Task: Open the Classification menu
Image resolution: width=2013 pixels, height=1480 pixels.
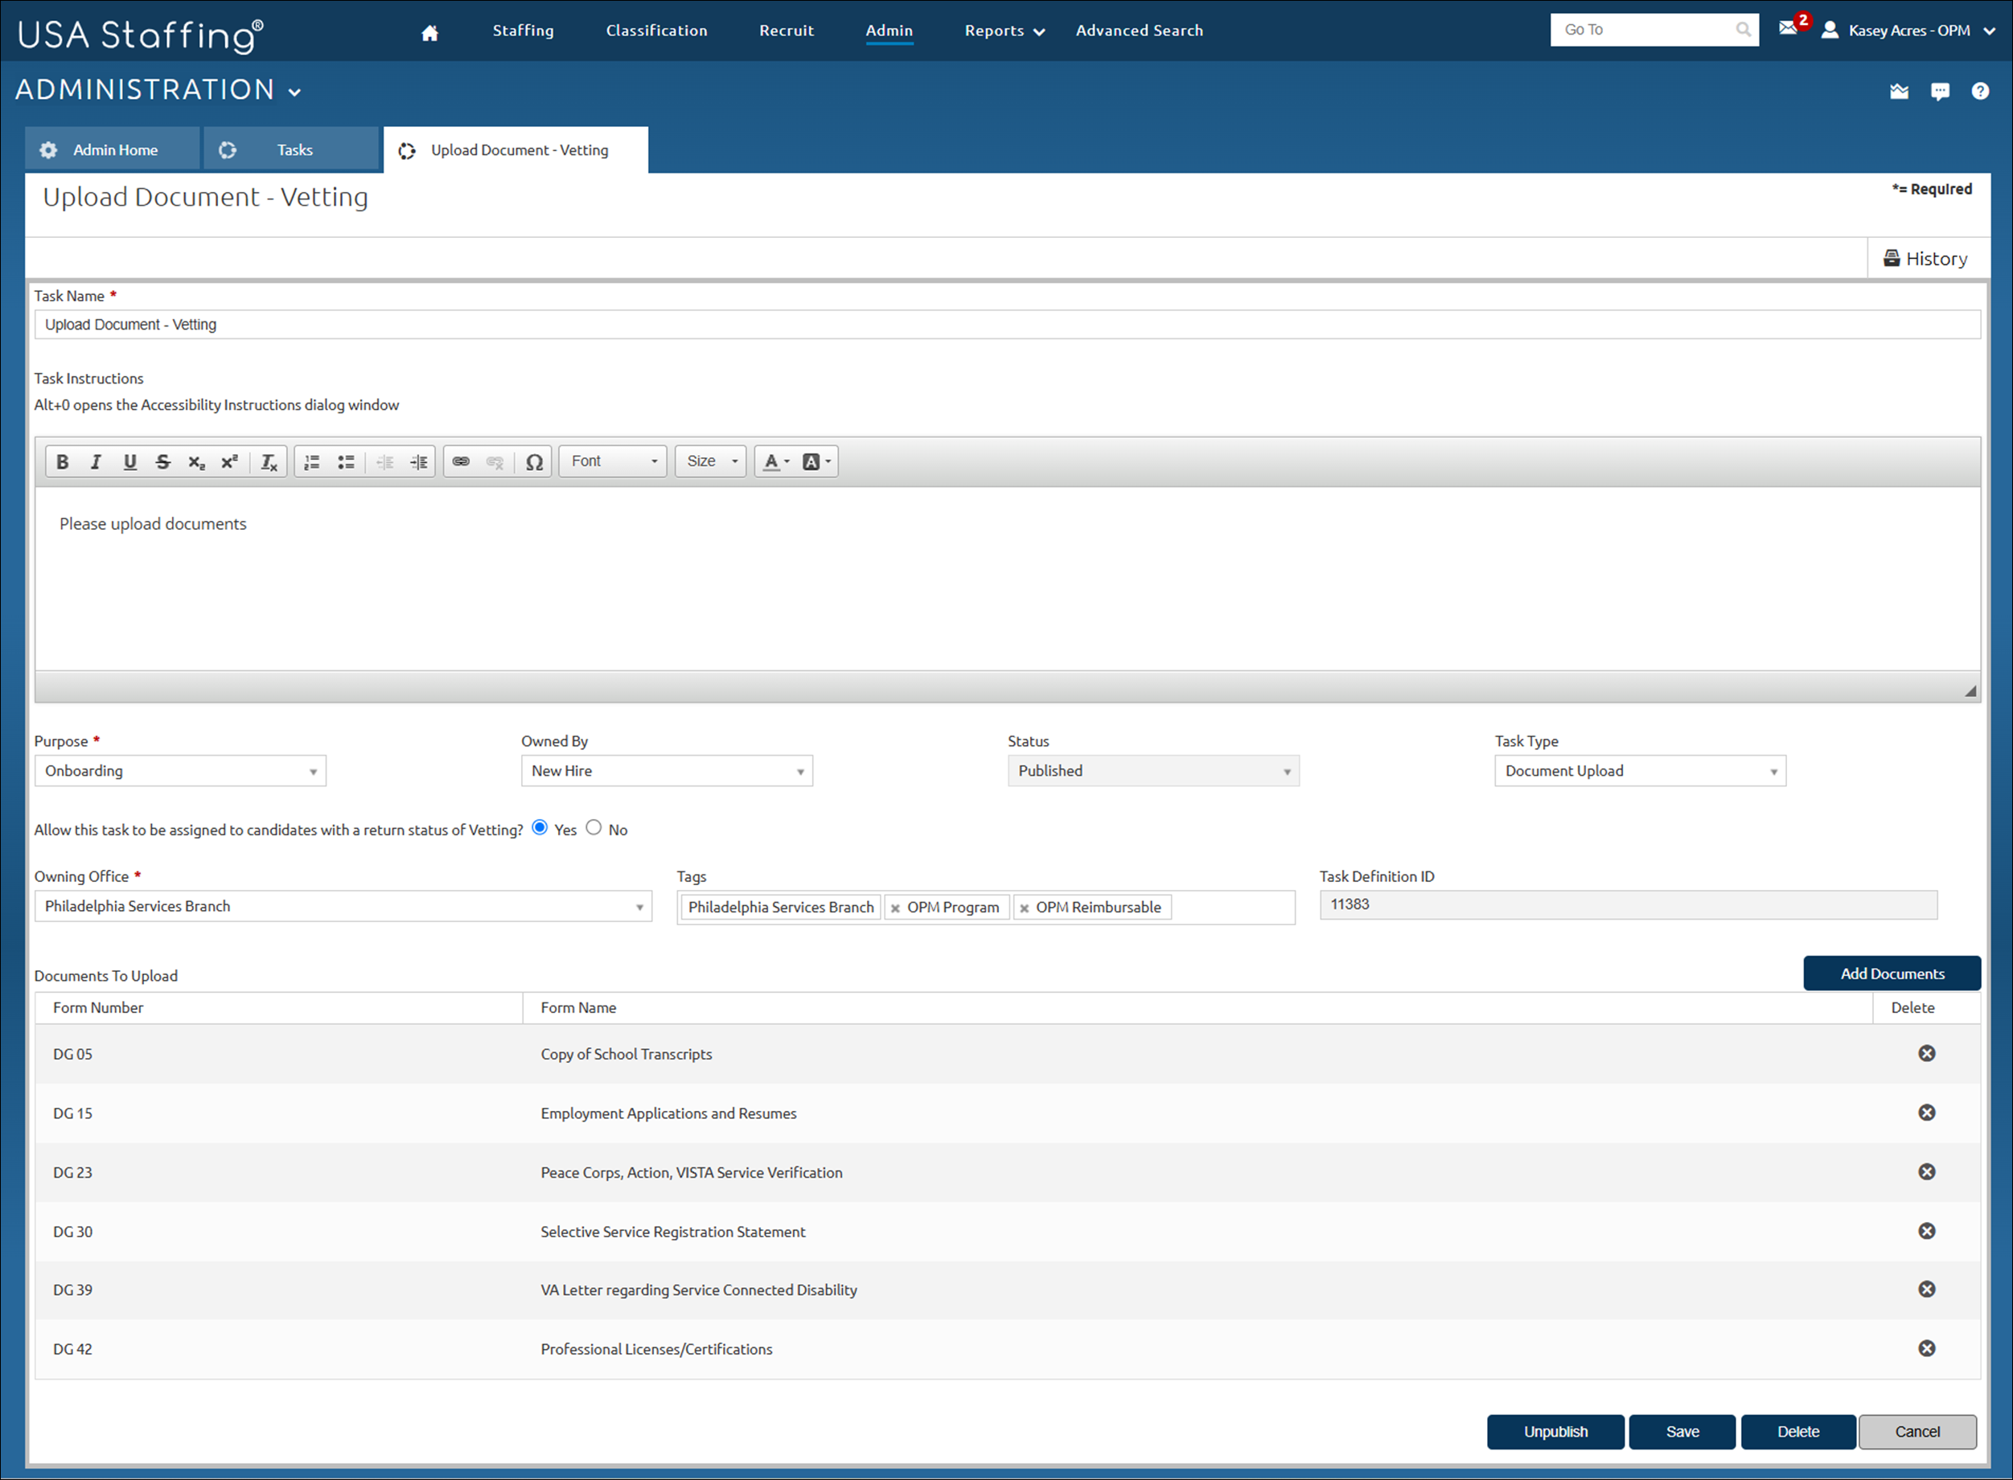Action: tap(657, 31)
